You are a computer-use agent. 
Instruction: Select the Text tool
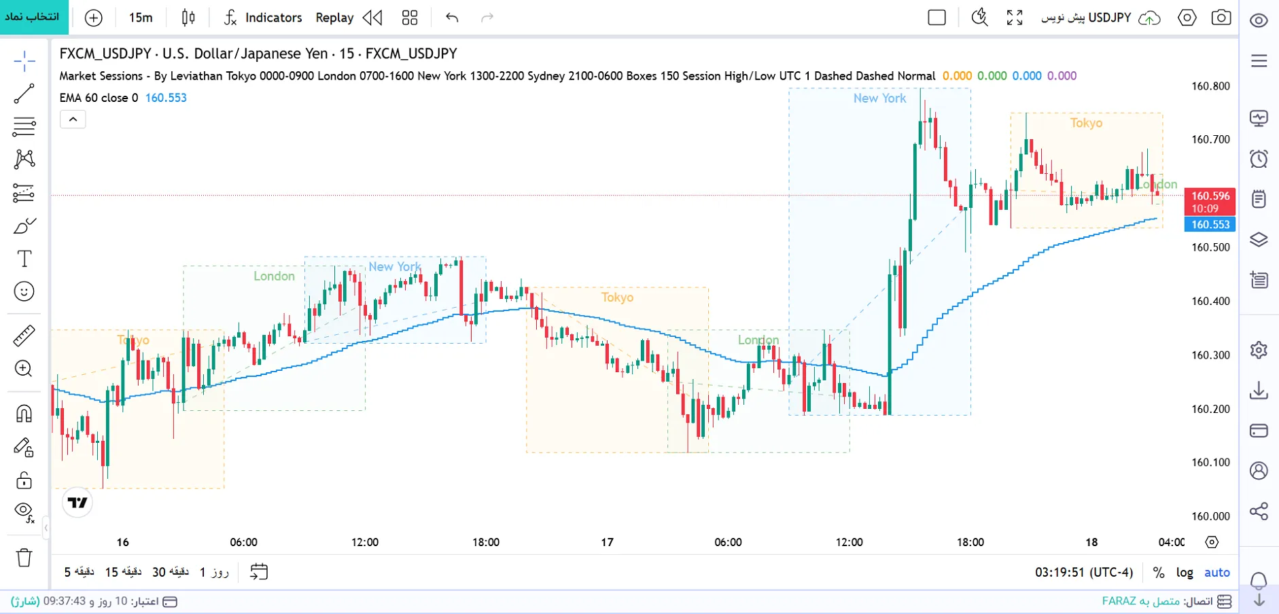click(x=24, y=259)
